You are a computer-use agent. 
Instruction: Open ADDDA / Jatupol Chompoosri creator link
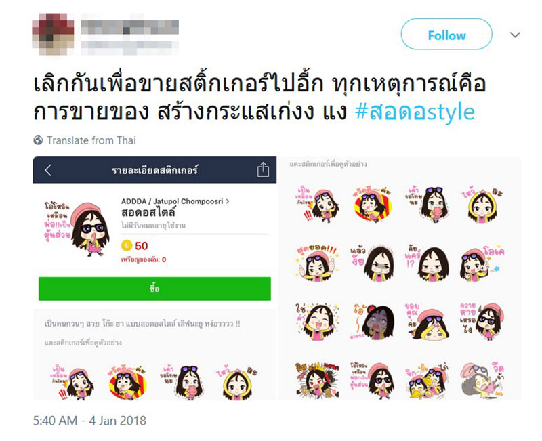click(175, 201)
